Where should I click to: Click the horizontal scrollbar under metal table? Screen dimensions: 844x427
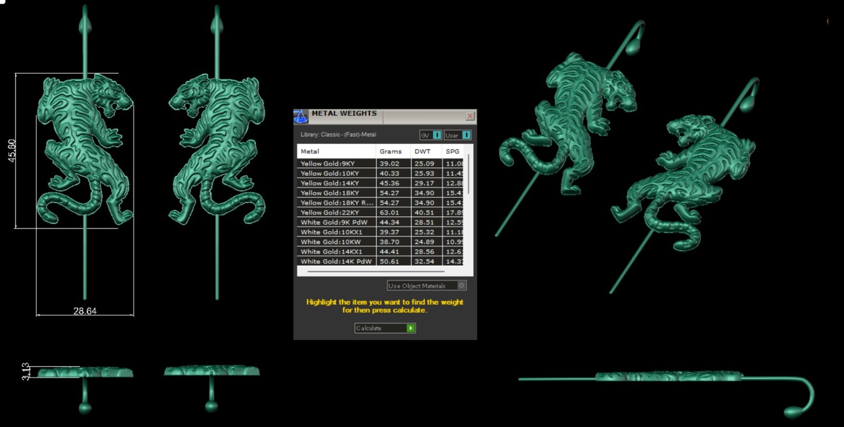(x=376, y=272)
